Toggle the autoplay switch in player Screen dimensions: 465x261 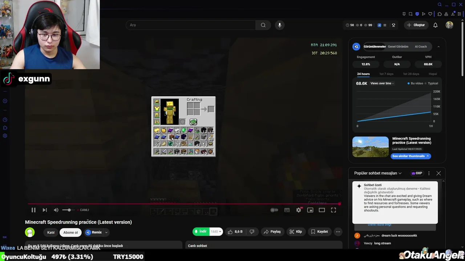click(x=274, y=210)
